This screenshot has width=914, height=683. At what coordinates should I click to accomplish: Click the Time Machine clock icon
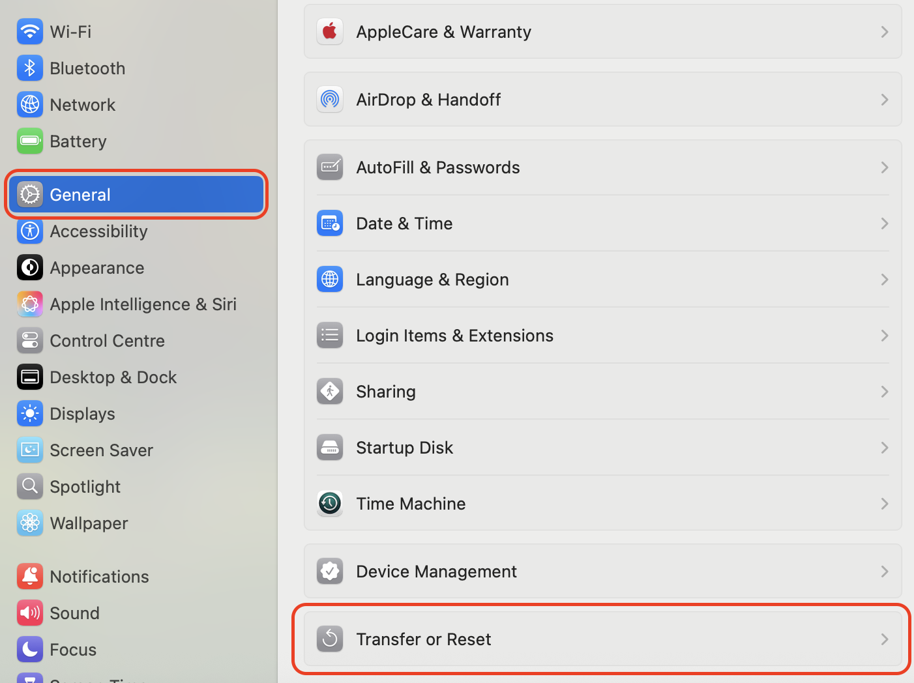click(330, 503)
